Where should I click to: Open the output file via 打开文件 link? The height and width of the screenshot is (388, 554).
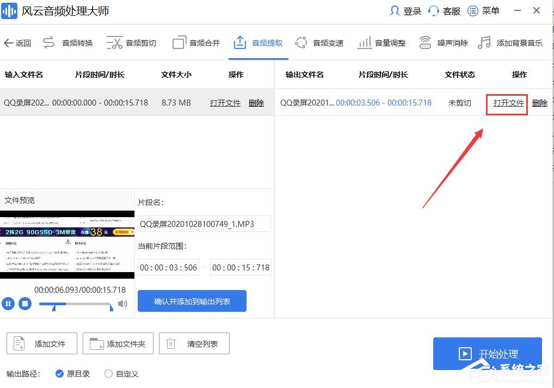pos(507,103)
